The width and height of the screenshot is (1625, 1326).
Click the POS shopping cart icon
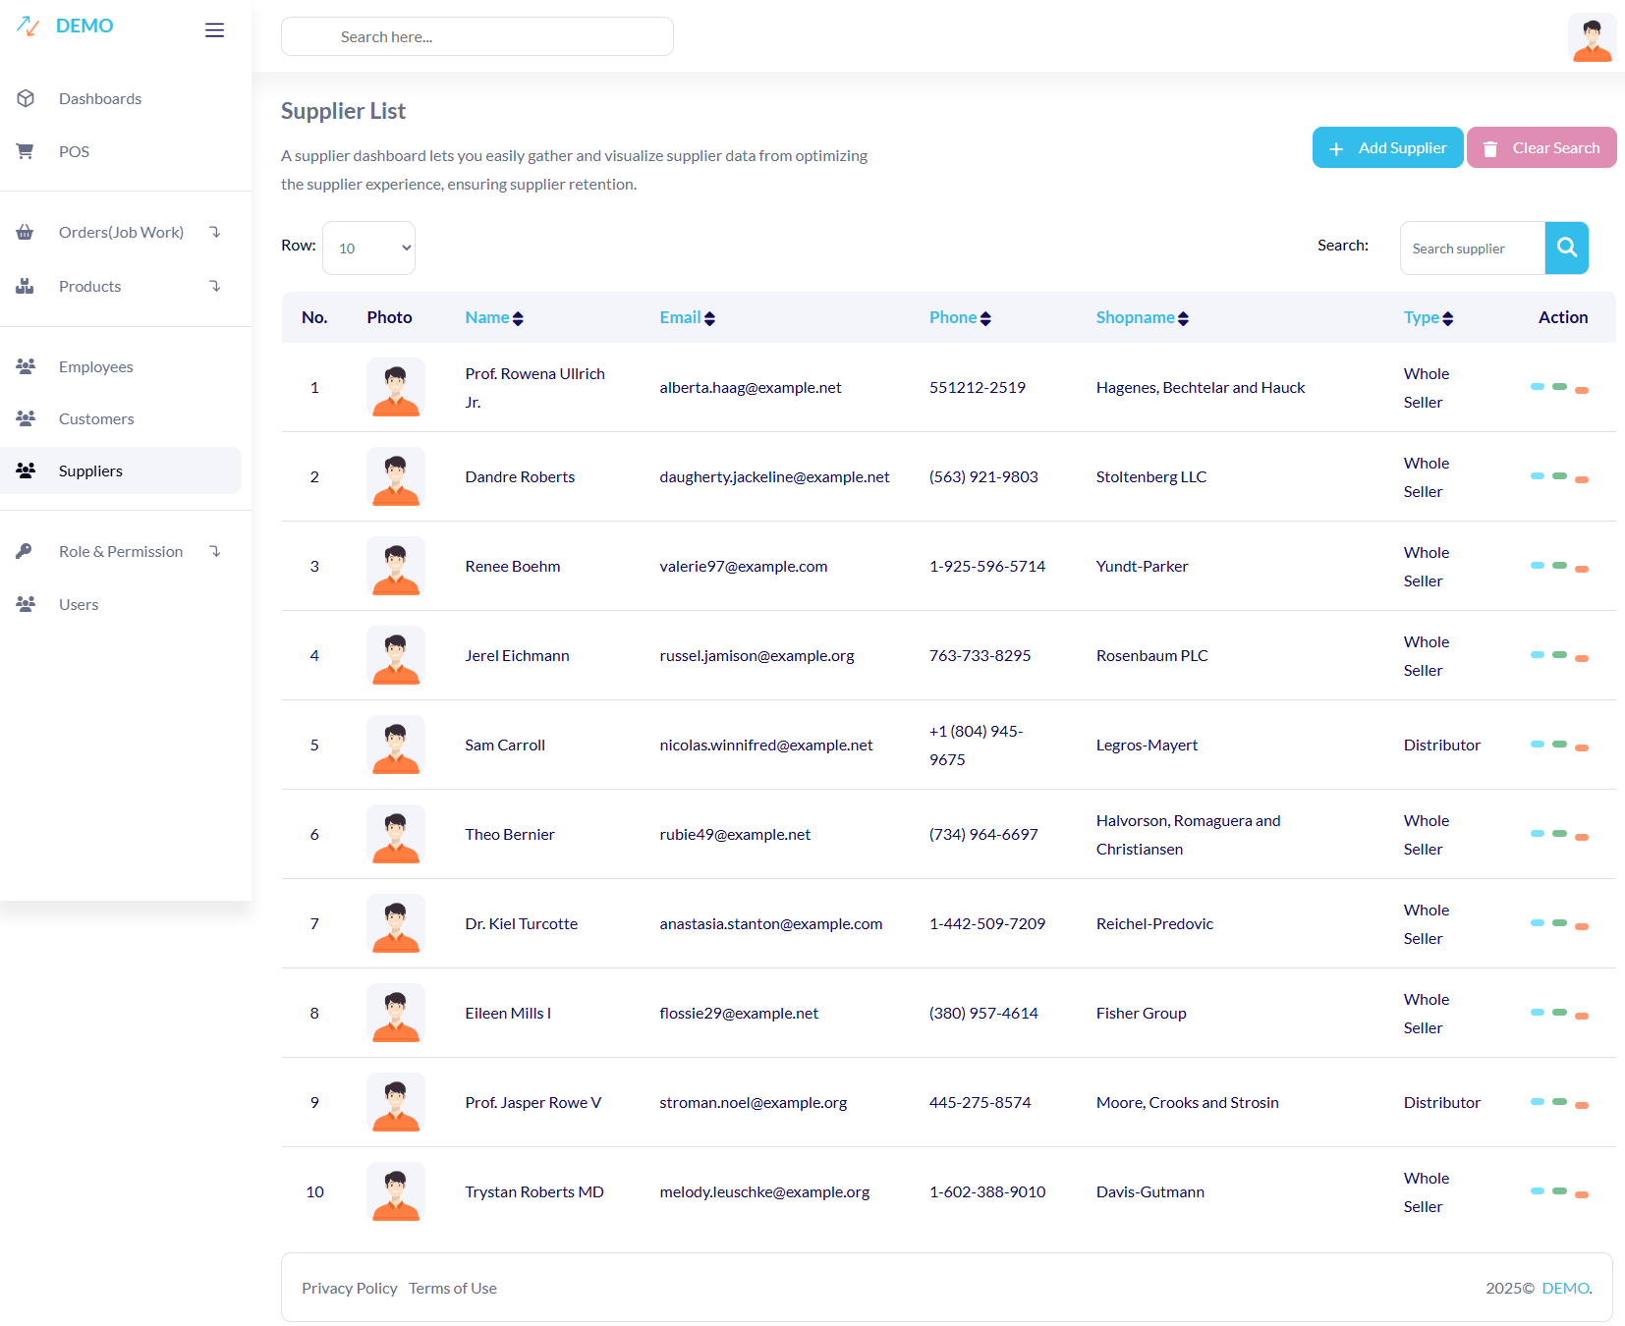click(26, 151)
